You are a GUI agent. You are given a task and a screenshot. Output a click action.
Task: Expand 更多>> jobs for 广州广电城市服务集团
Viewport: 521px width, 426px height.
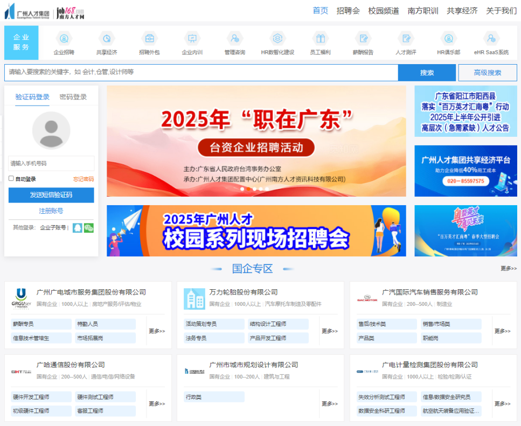point(157,331)
